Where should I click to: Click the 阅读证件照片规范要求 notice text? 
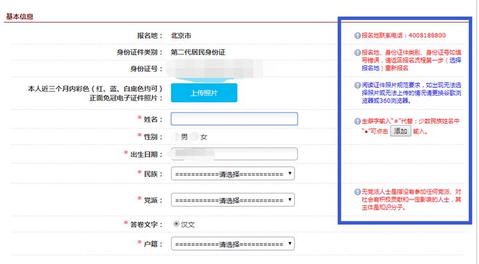click(411, 93)
